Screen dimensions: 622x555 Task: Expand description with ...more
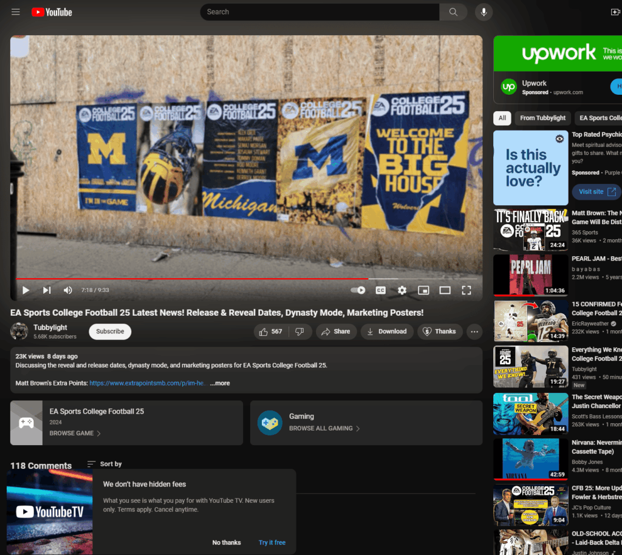click(220, 383)
